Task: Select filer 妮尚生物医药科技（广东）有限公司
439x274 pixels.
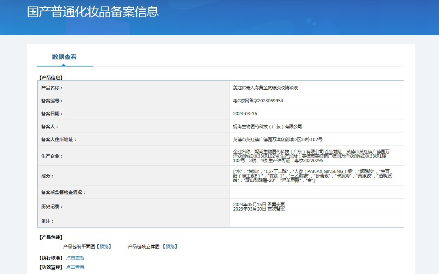Action: click(x=268, y=126)
